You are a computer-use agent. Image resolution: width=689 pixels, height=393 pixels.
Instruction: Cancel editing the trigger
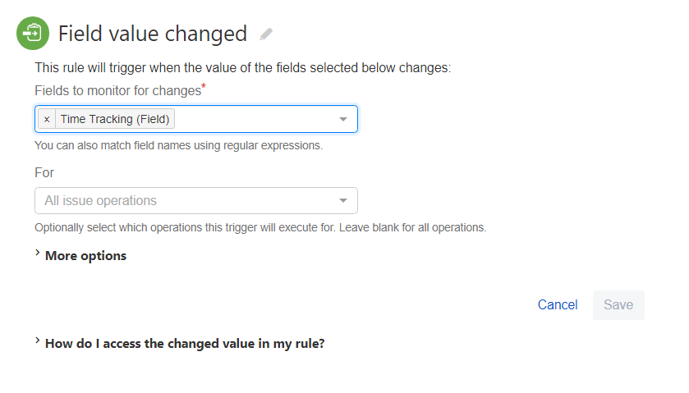pyautogui.click(x=558, y=305)
